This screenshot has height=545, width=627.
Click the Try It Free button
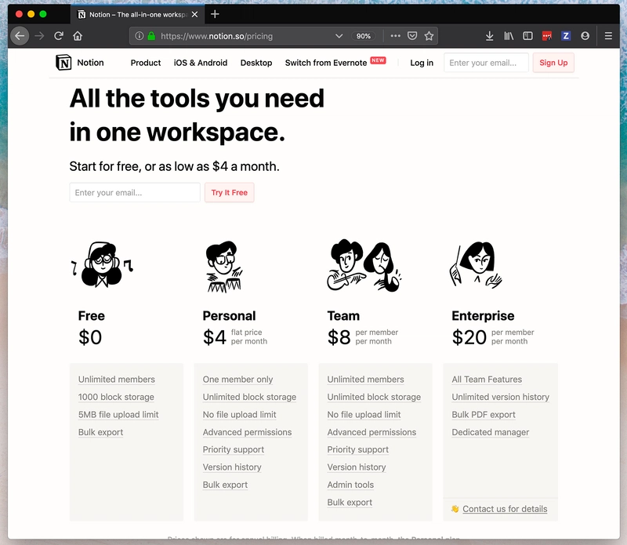point(230,192)
